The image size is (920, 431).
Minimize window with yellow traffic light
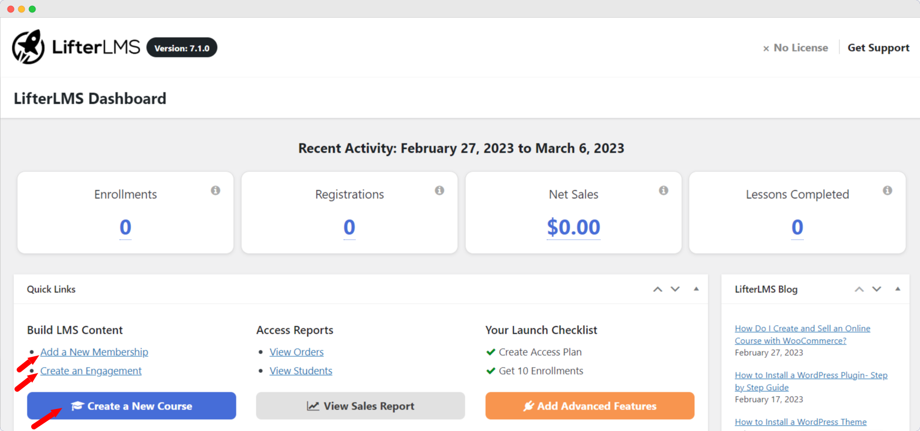[x=21, y=9]
